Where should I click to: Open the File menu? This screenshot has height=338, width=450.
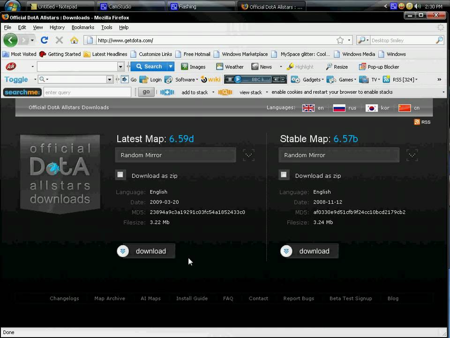(x=7, y=27)
